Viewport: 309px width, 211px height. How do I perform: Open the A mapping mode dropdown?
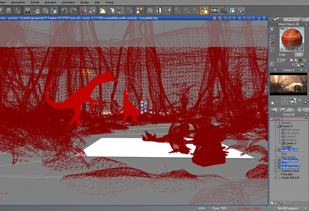point(281,60)
